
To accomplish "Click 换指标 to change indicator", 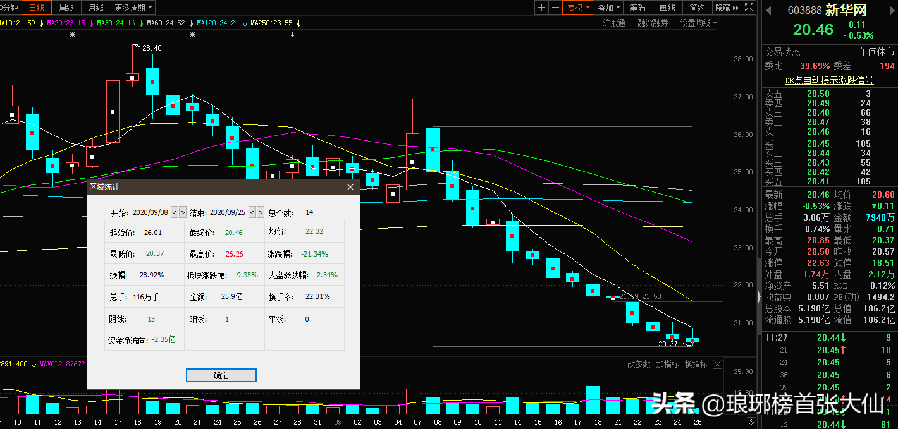I will [696, 365].
